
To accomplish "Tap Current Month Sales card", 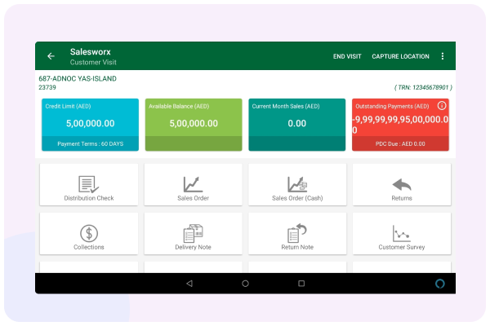I will coord(297,124).
